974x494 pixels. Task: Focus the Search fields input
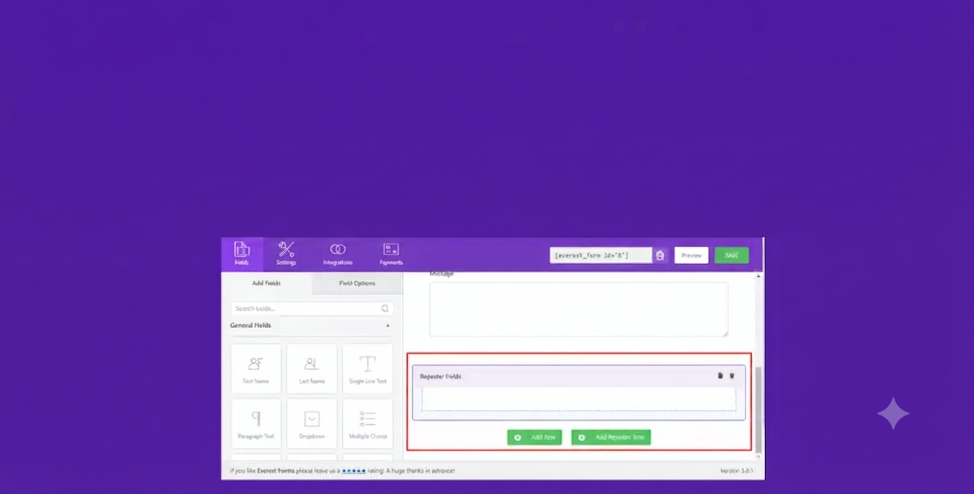tap(312, 309)
